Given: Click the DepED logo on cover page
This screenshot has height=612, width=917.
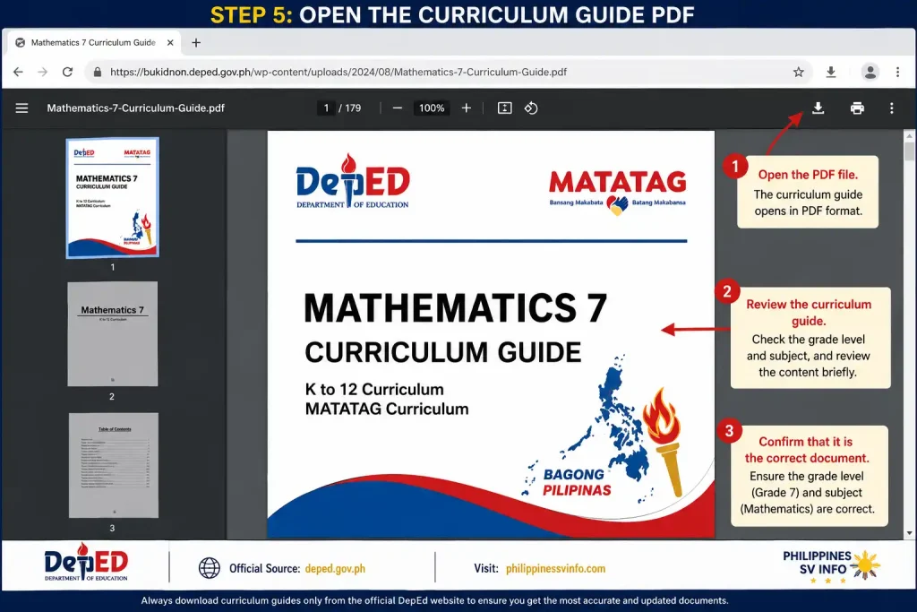Looking at the screenshot, I should coord(353,181).
